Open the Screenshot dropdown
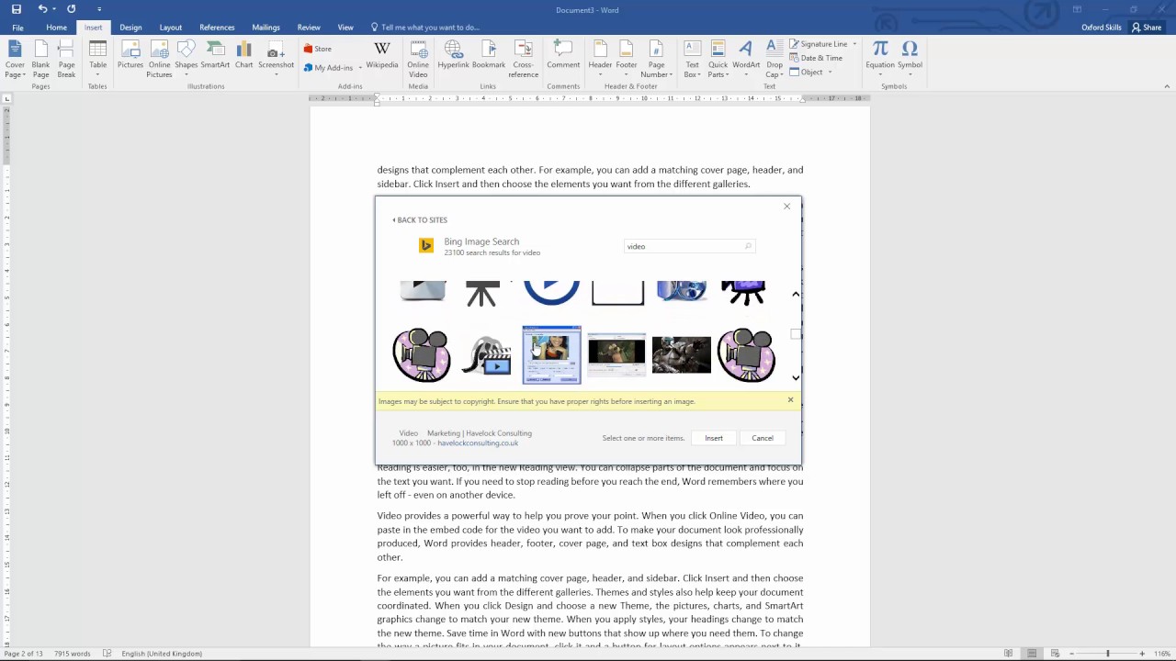Screen dimensions: 1176x661 click(276, 60)
